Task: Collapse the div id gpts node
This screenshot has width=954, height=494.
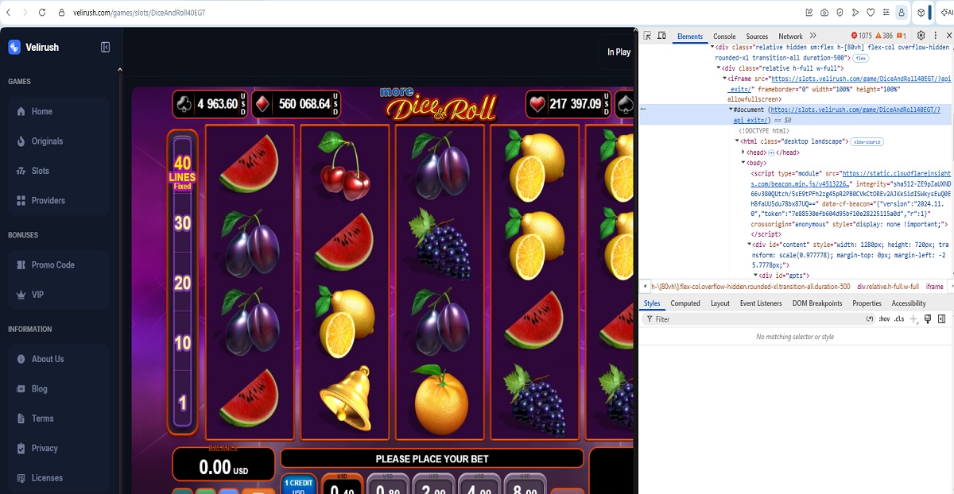Action: tap(756, 275)
